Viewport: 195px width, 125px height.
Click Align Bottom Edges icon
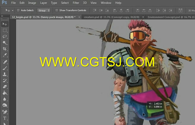point(107,10)
